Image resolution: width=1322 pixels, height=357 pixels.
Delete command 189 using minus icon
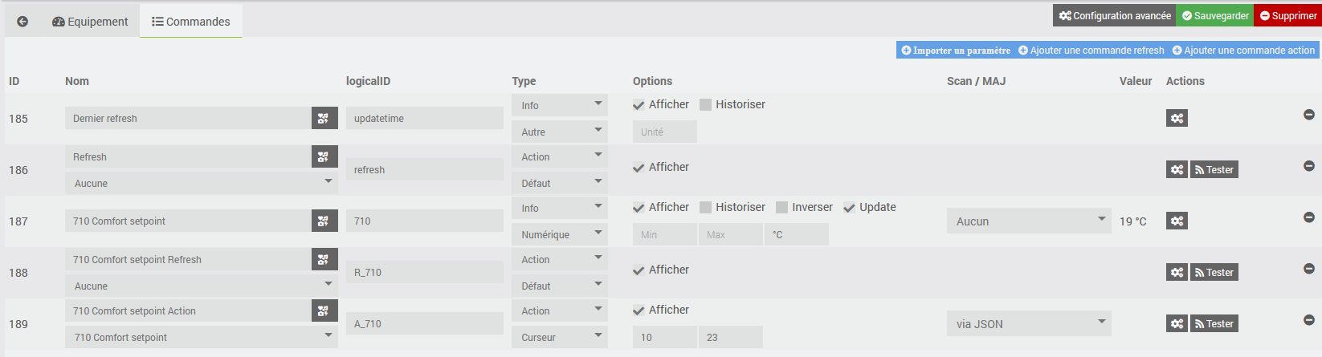1308,320
